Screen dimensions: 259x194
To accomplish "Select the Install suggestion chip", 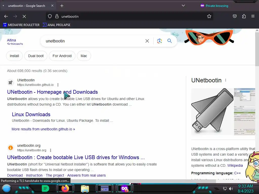I will tap(14, 56).
